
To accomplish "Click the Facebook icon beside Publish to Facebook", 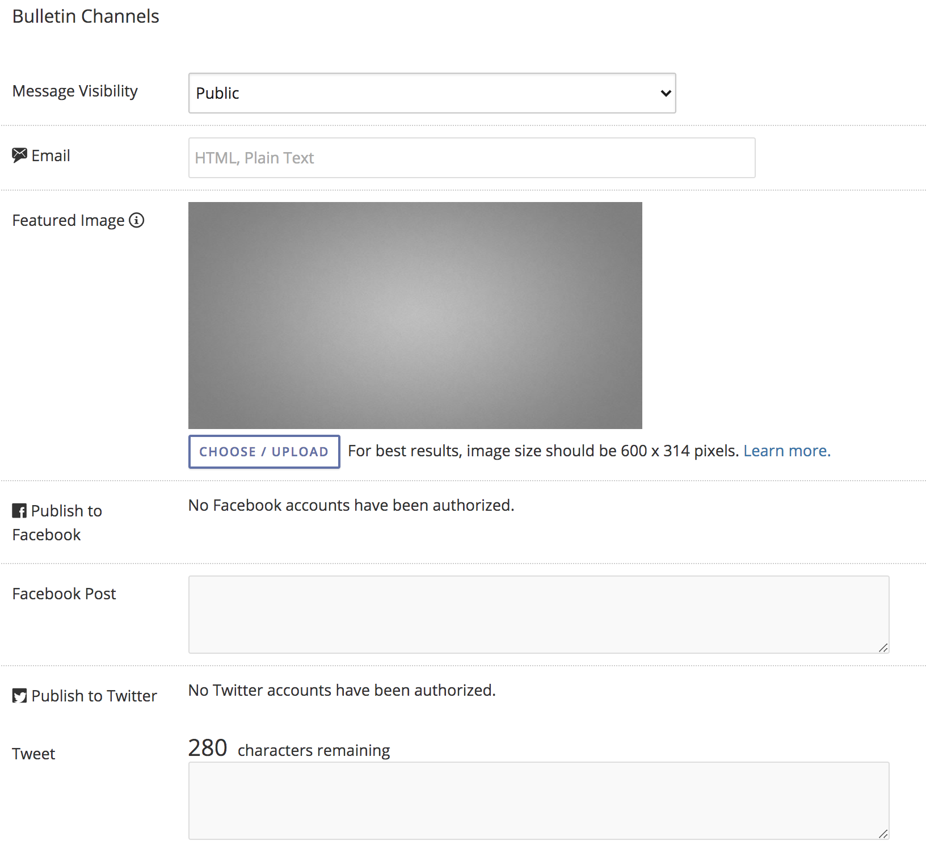I will pos(19,510).
